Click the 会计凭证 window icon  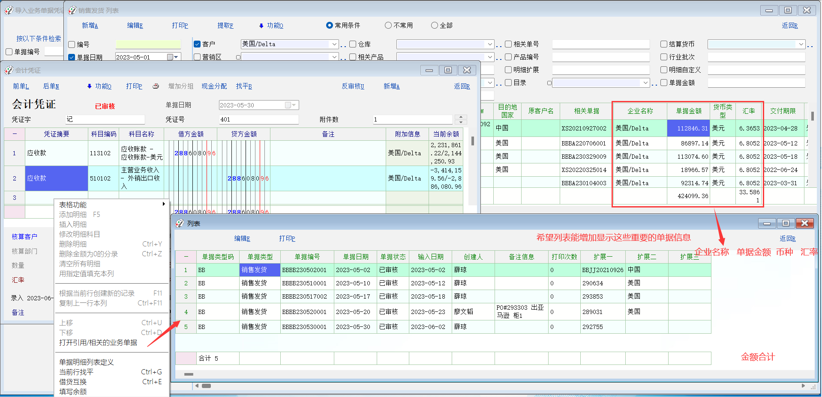pos(9,70)
